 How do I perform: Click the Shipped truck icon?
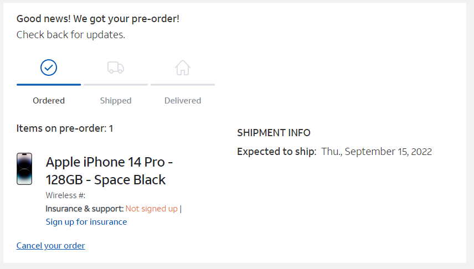(x=116, y=68)
